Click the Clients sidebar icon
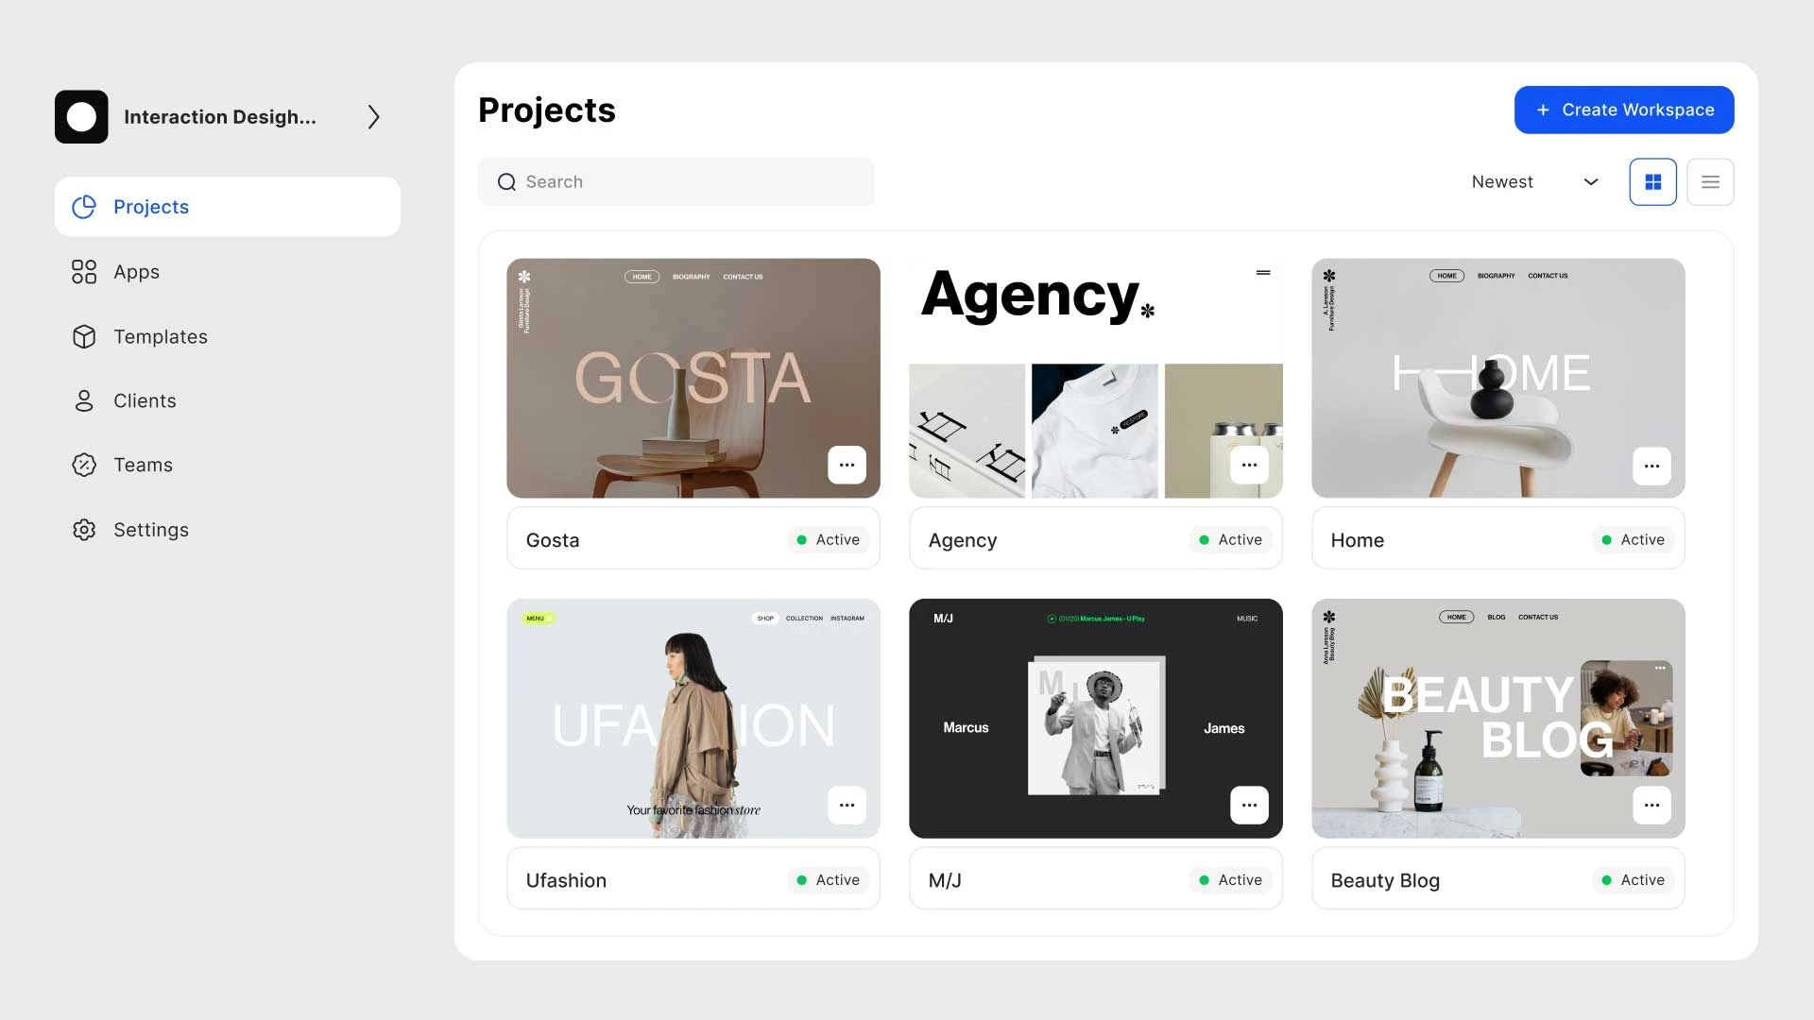1814x1020 pixels. [x=83, y=399]
